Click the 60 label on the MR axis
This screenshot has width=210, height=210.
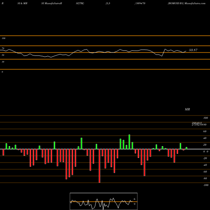tap(205, 131)
